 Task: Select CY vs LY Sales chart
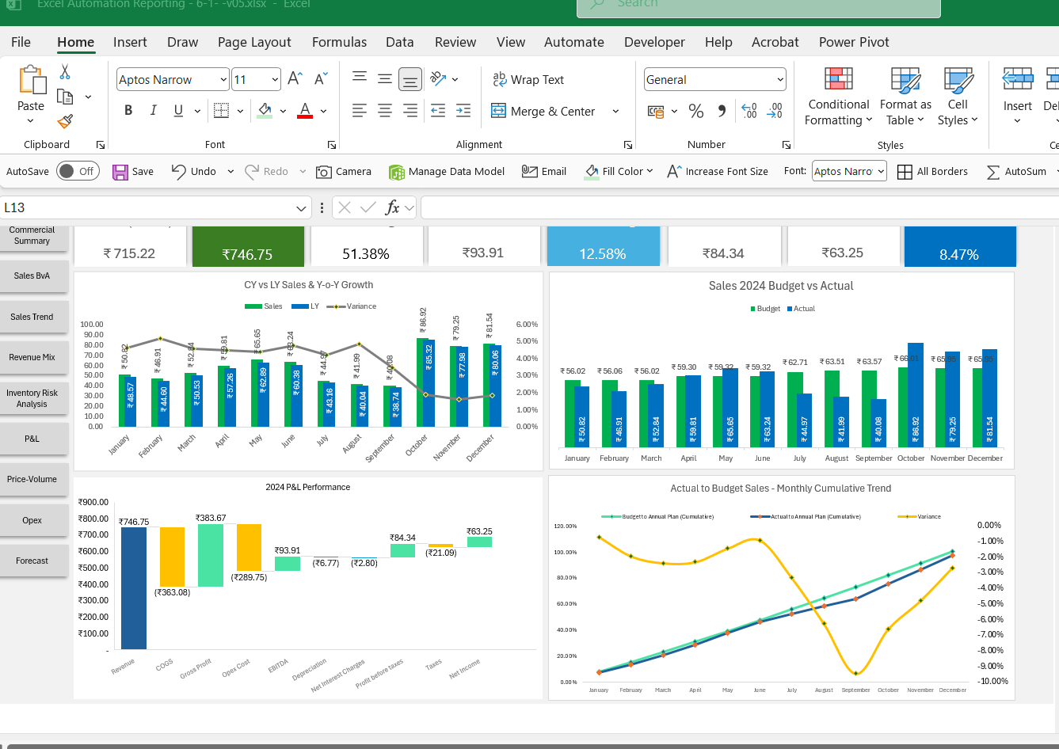click(309, 371)
